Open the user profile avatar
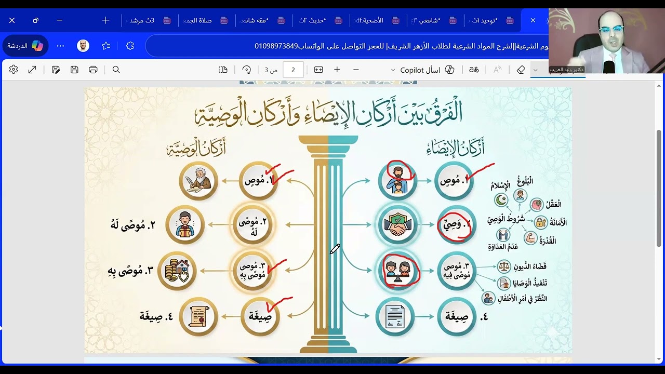 [x=83, y=46]
